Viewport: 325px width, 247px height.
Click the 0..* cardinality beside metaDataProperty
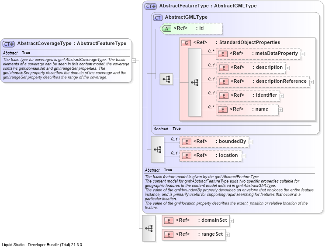click(x=211, y=51)
